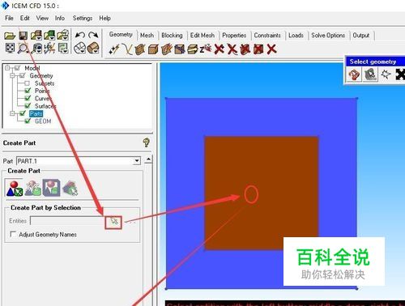This screenshot has width=405, height=306.
Task: Toggle the Parts checkbox
Action: 23,113
